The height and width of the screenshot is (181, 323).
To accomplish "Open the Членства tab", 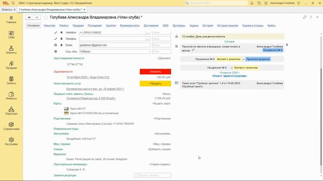I will [49, 26].
